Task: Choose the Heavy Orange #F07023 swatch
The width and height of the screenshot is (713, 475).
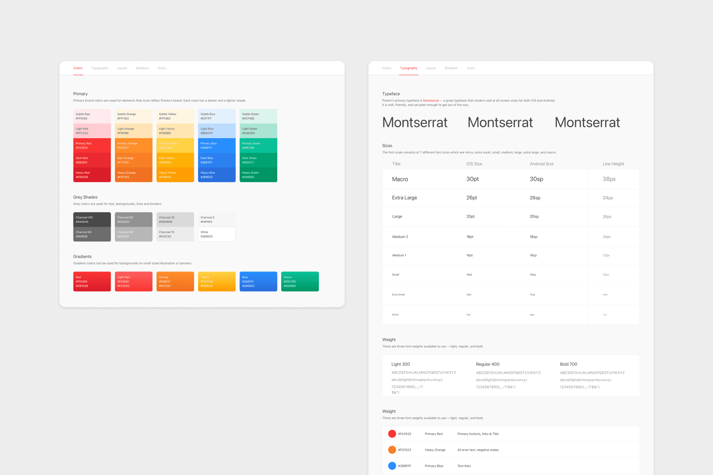Action: coord(134,175)
